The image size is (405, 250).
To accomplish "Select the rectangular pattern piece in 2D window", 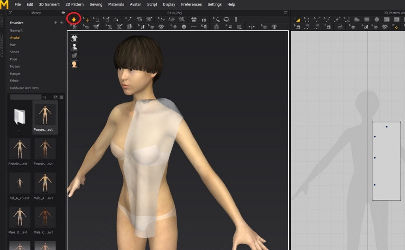I will (x=386, y=161).
